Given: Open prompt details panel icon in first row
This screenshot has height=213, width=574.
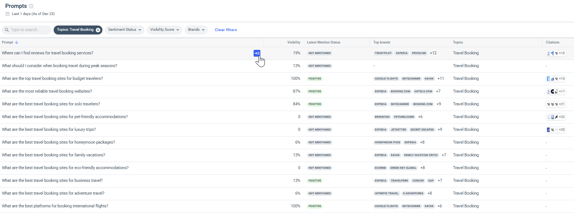Looking at the screenshot, I should tap(257, 53).
